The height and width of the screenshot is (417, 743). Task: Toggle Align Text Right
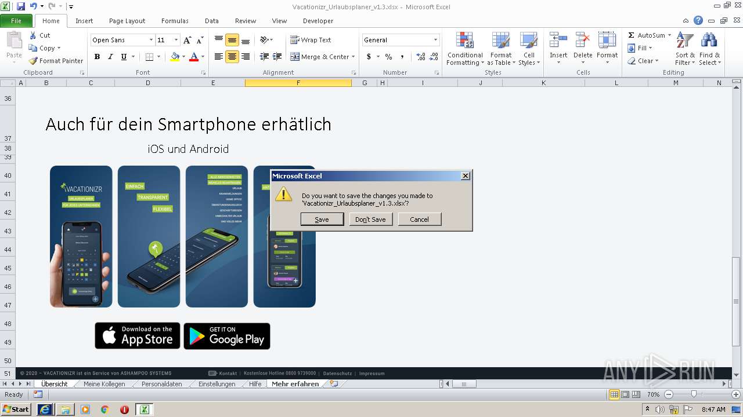coord(246,57)
